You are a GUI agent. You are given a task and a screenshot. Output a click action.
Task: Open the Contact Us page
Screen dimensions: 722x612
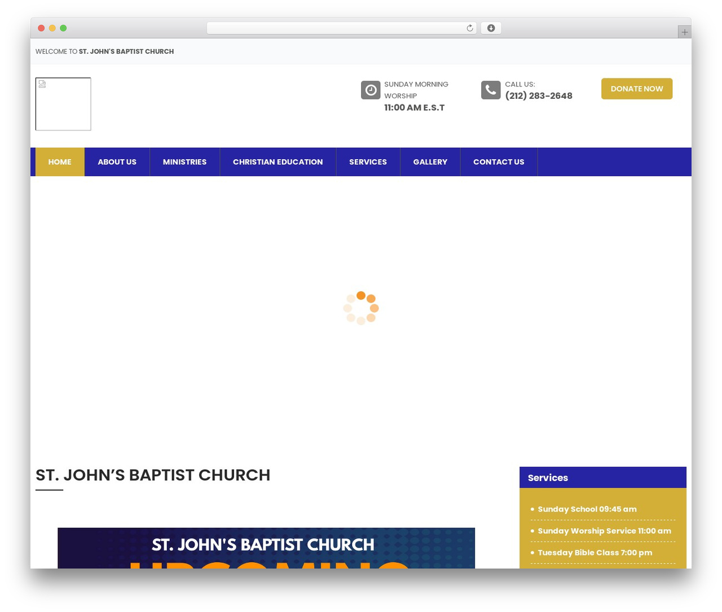pos(499,162)
